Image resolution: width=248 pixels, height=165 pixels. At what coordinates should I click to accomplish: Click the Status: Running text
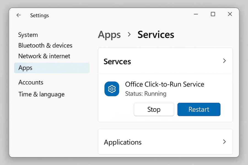pos(146,94)
